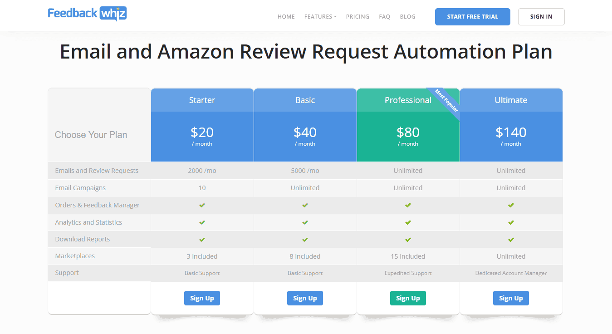Choose Professional plan green Sign Up button
The image size is (612, 334).
click(408, 298)
